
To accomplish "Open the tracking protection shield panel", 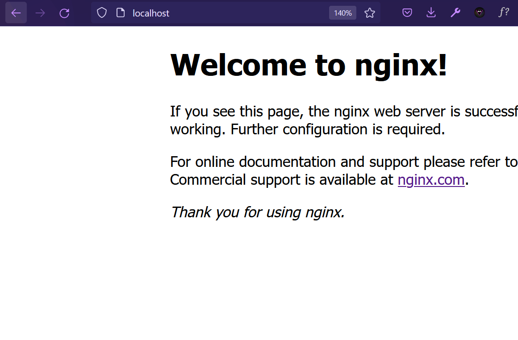I will pyautogui.click(x=102, y=13).
